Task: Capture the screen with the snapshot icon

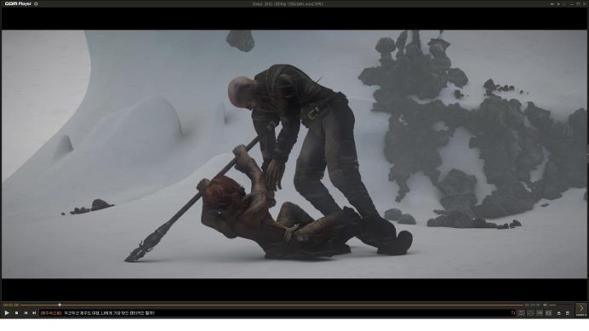Action: point(548,313)
